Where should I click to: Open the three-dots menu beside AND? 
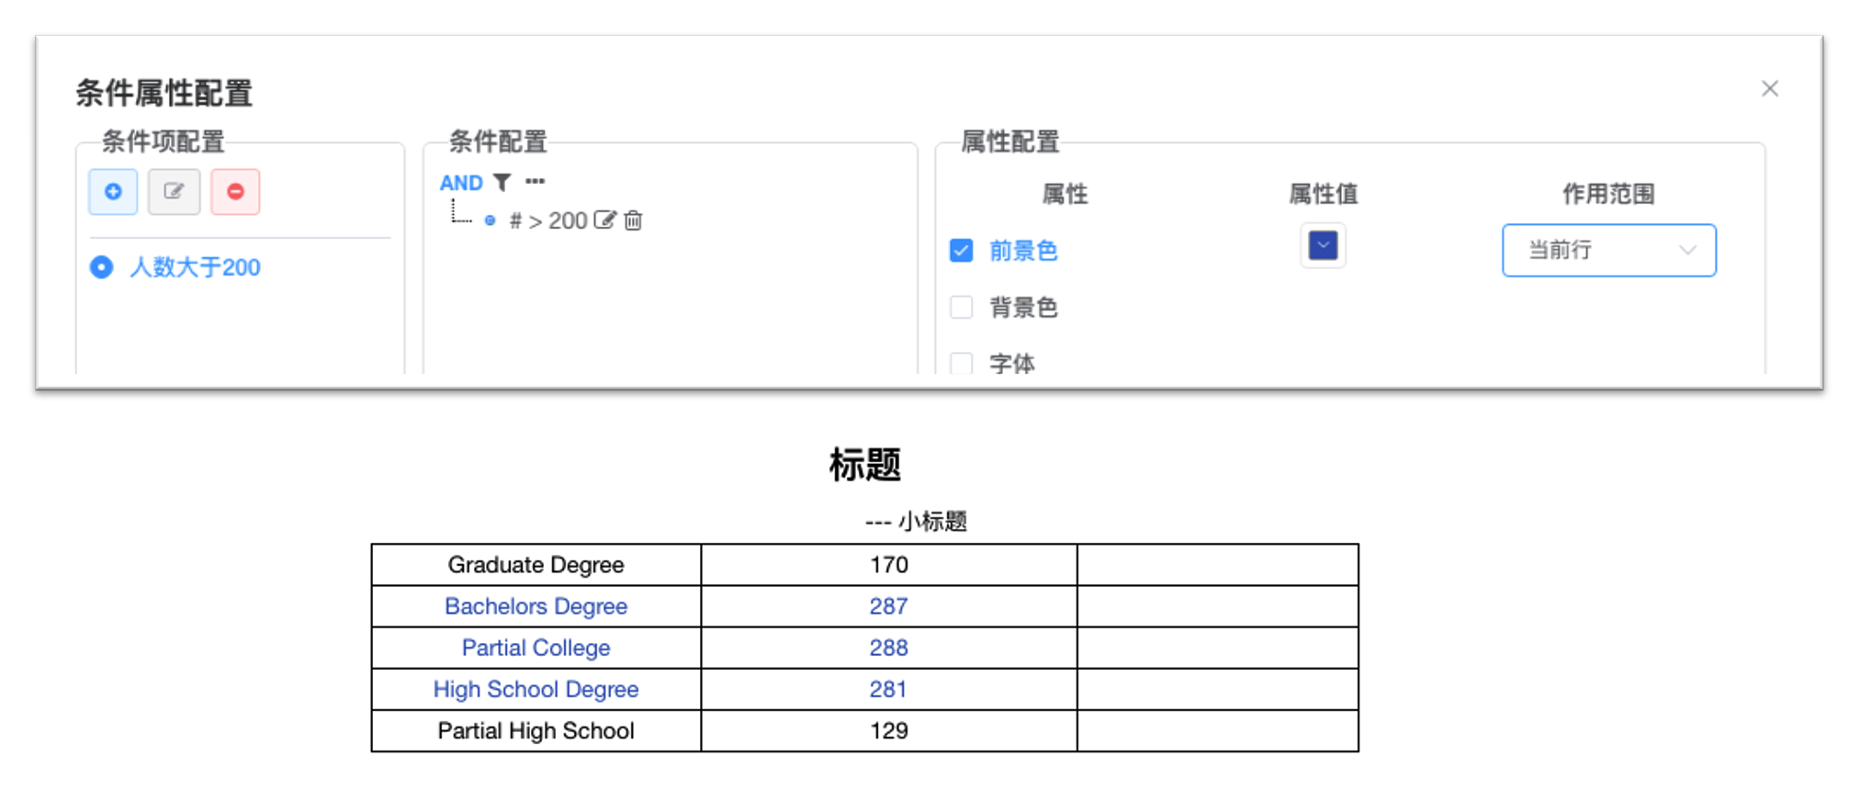pyautogui.click(x=535, y=181)
